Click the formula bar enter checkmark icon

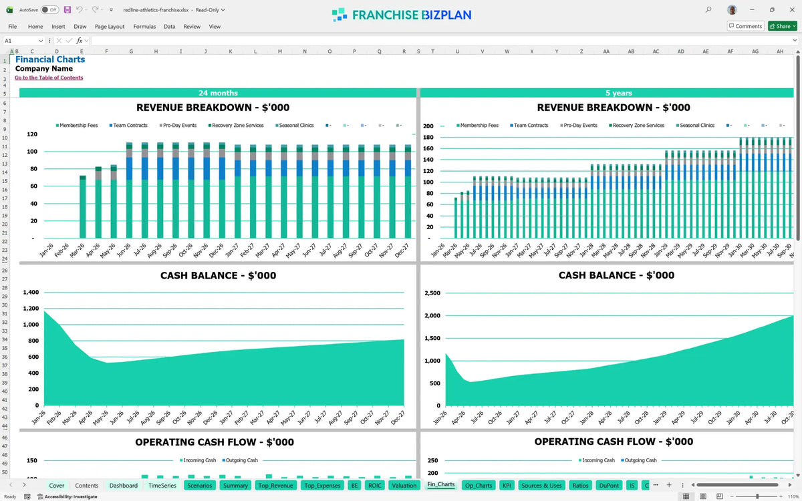tap(70, 41)
